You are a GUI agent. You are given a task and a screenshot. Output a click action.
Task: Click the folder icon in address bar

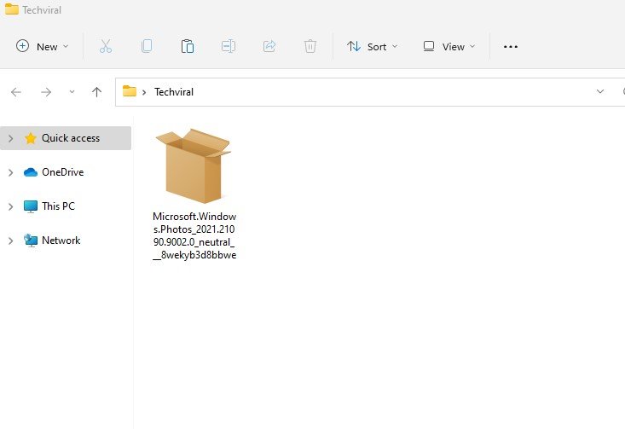(129, 91)
